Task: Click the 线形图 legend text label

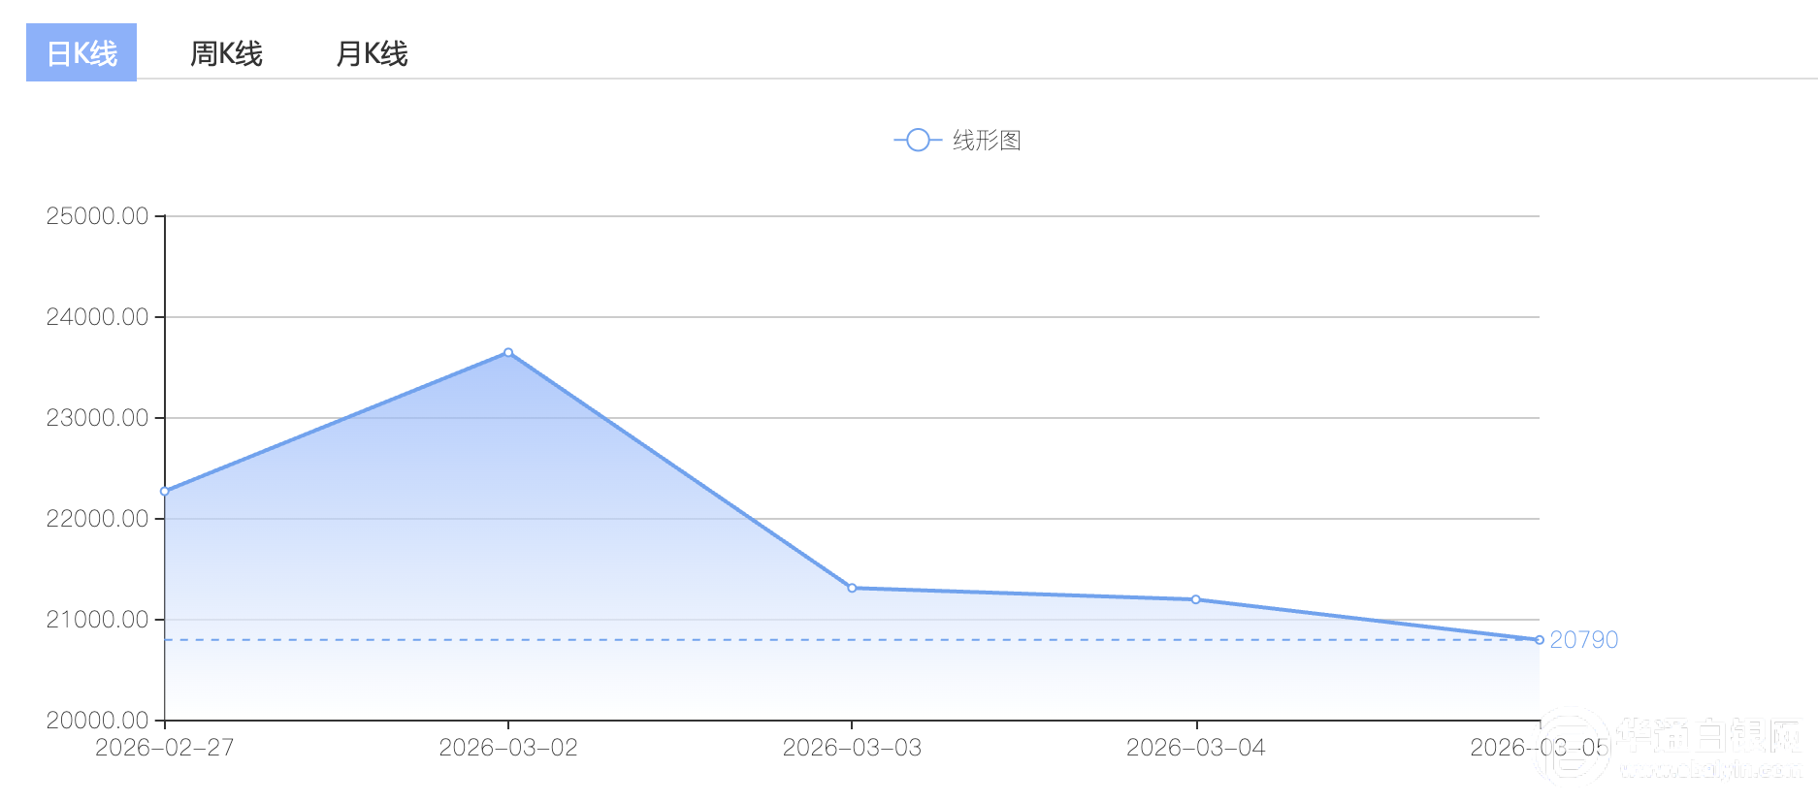Action: coord(987,141)
